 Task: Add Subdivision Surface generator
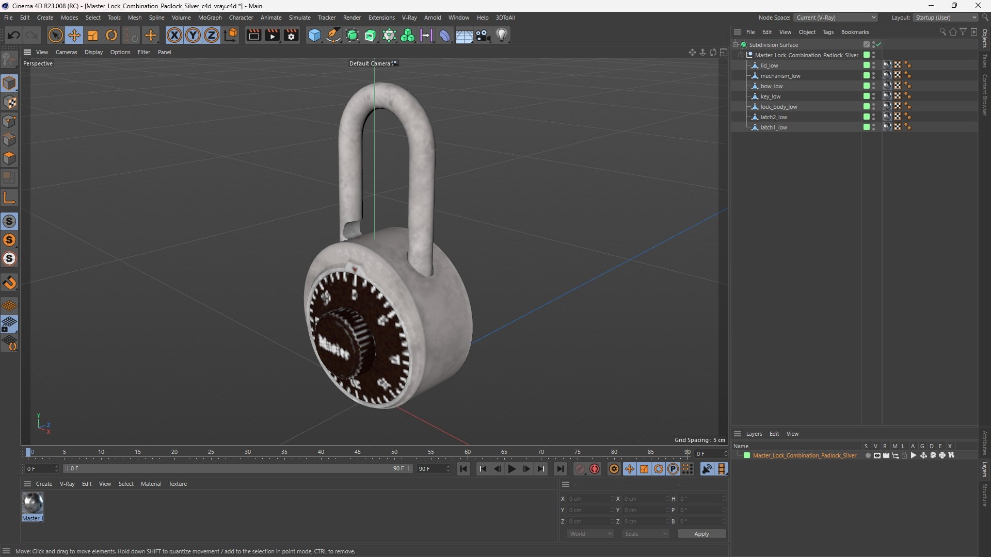click(x=352, y=35)
